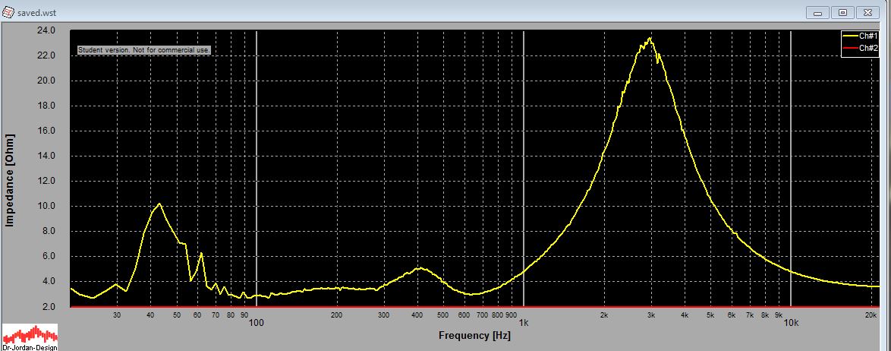Click the yellow Ch#1 color line in legend

tap(850, 36)
